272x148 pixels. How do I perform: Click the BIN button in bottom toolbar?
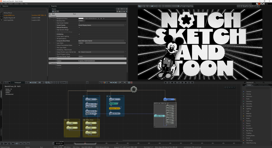(x=21, y=143)
